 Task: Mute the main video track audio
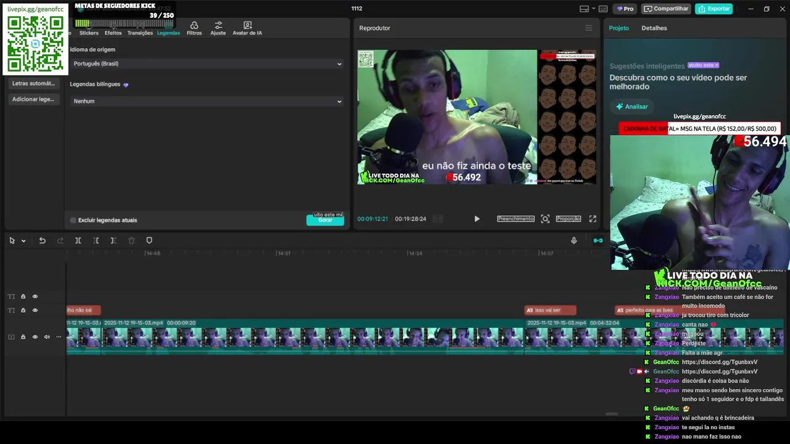46,337
